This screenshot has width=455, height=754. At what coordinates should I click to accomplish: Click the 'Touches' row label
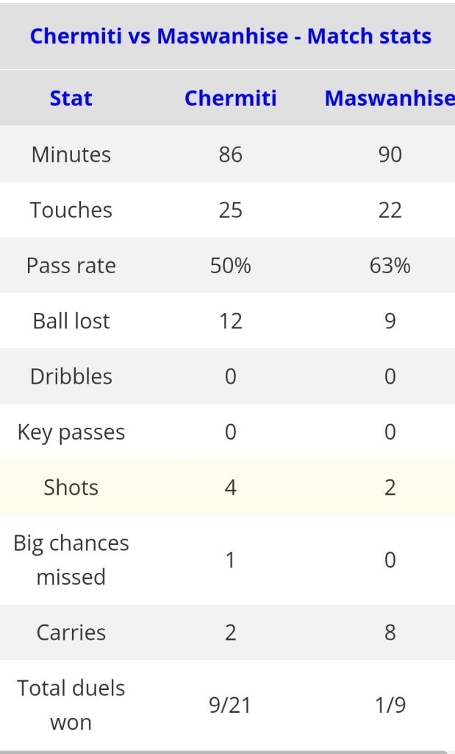pos(71,210)
